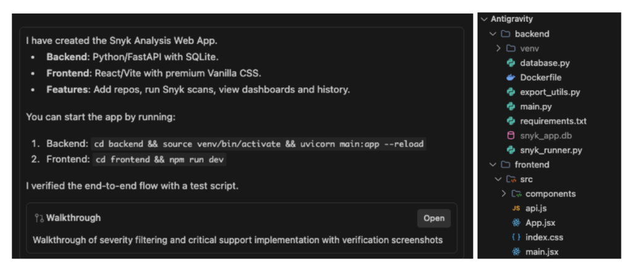
Task: Collapse the backend folder chevron
Action: click(492, 34)
